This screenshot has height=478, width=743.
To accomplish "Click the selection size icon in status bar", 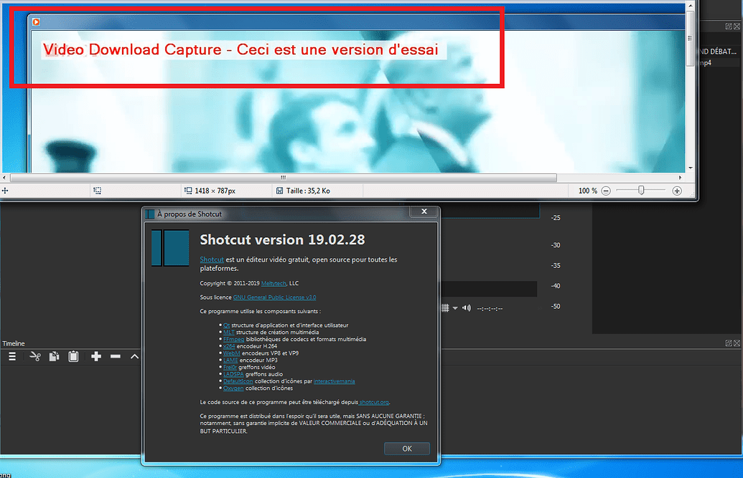I will pyautogui.click(x=97, y=190).
